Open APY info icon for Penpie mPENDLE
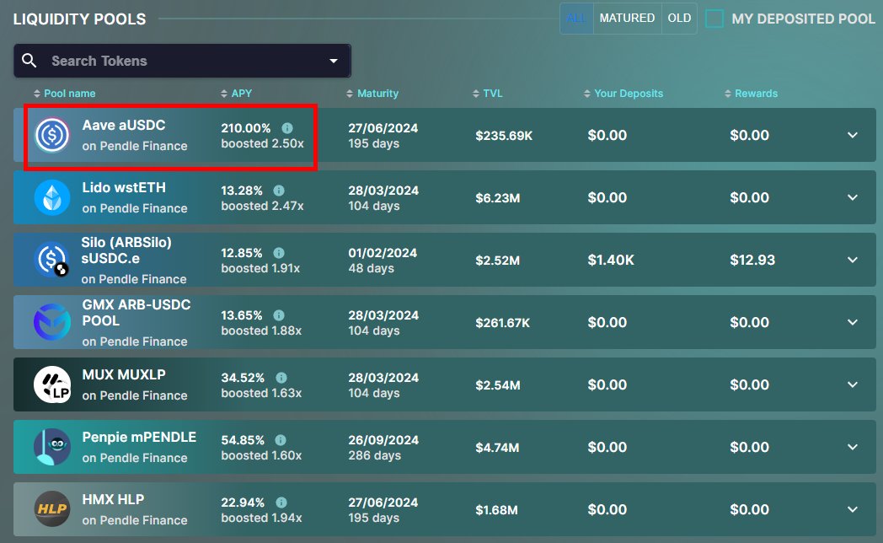This screenshot has width=883, height=543. pyautogui.click(x=281, y=440)
